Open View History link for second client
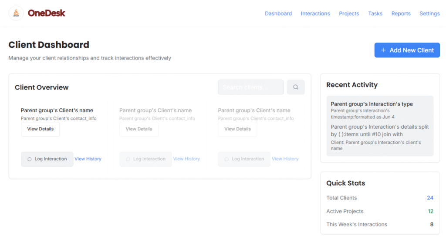The image size is (446, 243). [186, 159]
